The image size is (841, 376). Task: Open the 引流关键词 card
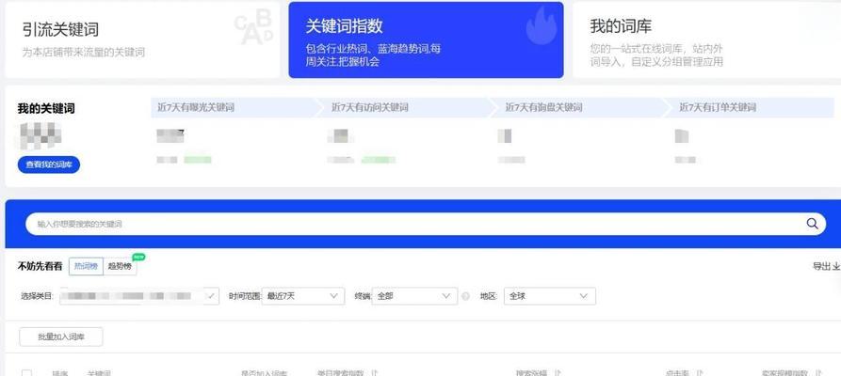142,39
